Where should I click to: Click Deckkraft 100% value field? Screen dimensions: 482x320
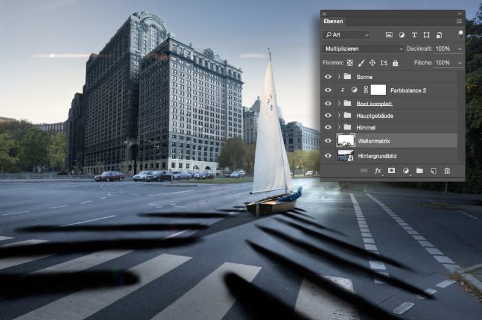point(443,49)
